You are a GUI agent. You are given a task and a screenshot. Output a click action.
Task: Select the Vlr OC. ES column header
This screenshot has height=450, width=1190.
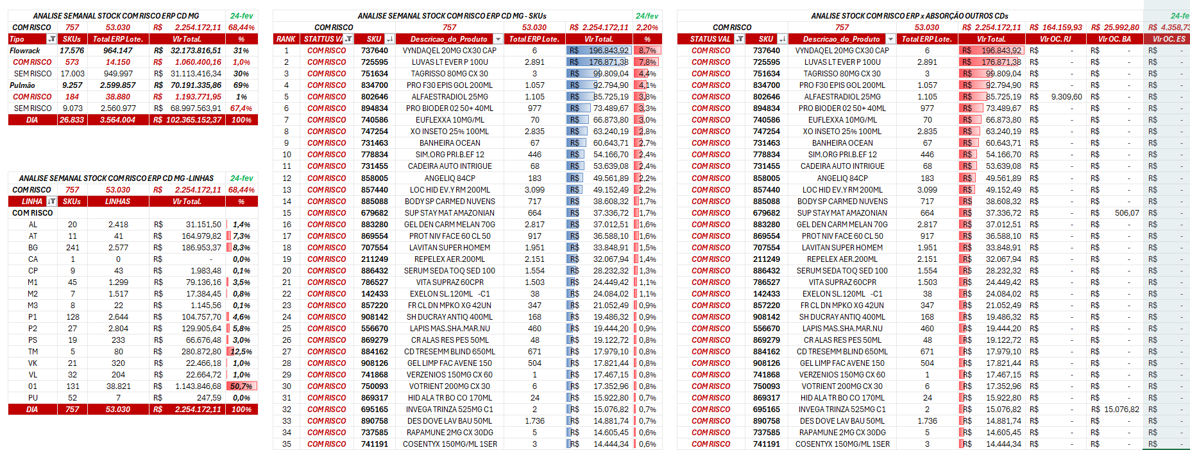coord(1169,39)
